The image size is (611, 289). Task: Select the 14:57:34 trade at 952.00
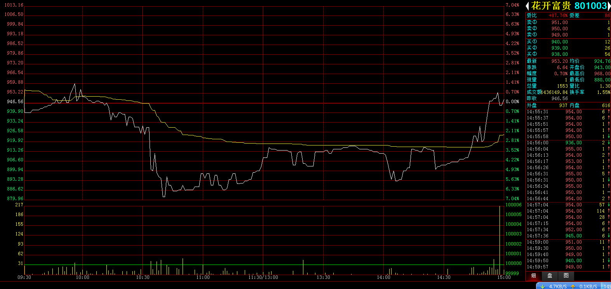pyautogui.click(x=568, y=230)
